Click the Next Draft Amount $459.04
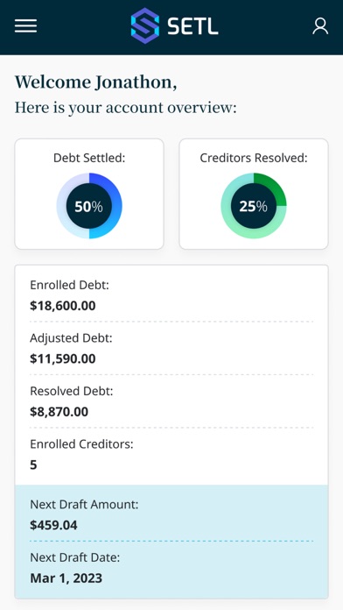Image resolution: width=343 pixels, height=610 pixels. pos(53,525)
